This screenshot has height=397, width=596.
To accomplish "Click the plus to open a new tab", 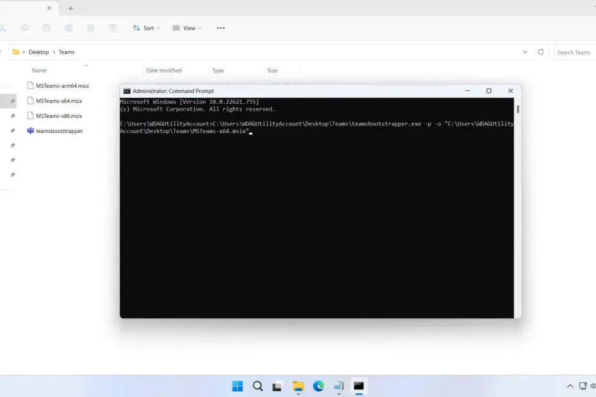I will pyautogui.click(x=70, y=8).
